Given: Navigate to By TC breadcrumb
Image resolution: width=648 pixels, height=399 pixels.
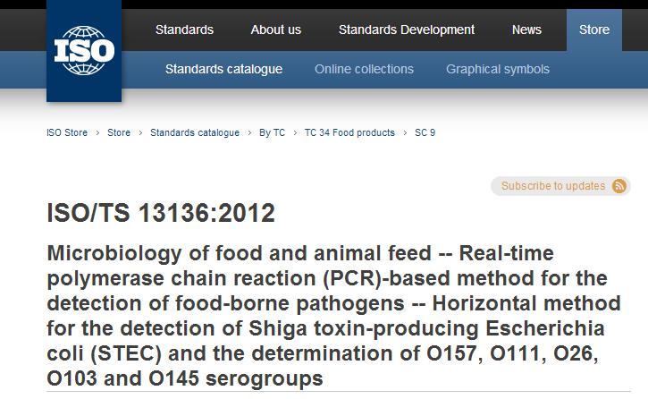Looking at the screenshot, I should [x=272, y=132].
